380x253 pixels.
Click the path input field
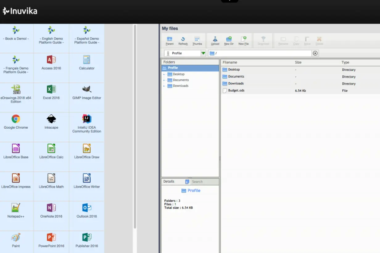point(260,53)
